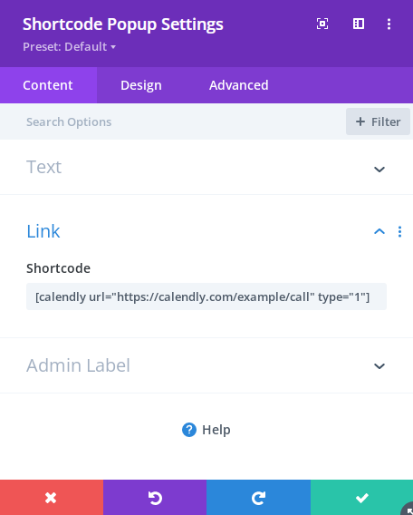This screenshot has height=515, width=413.
Task: Expand the Text section chevron
Action: tap(379, 170)
